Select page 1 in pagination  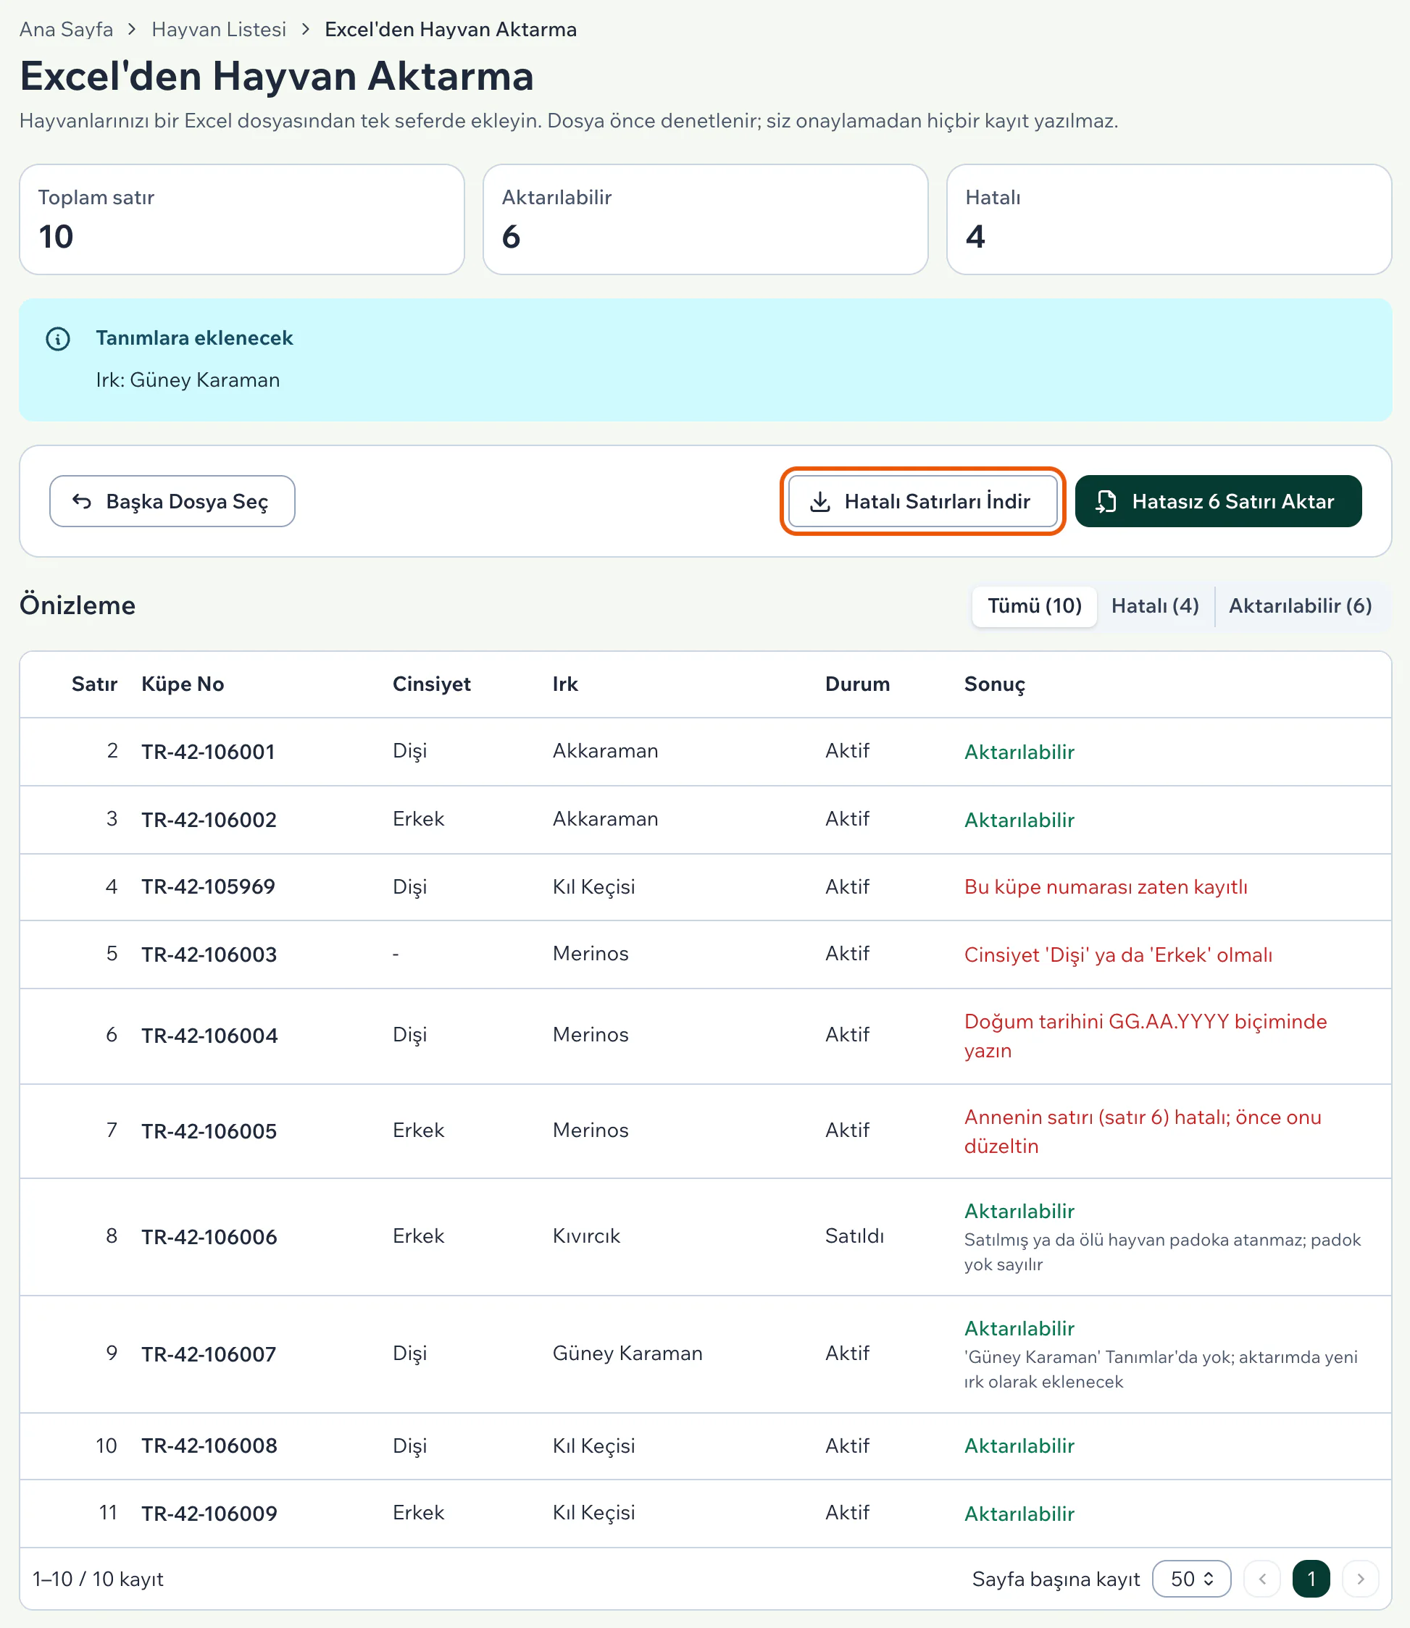tap(1311, 1579)
